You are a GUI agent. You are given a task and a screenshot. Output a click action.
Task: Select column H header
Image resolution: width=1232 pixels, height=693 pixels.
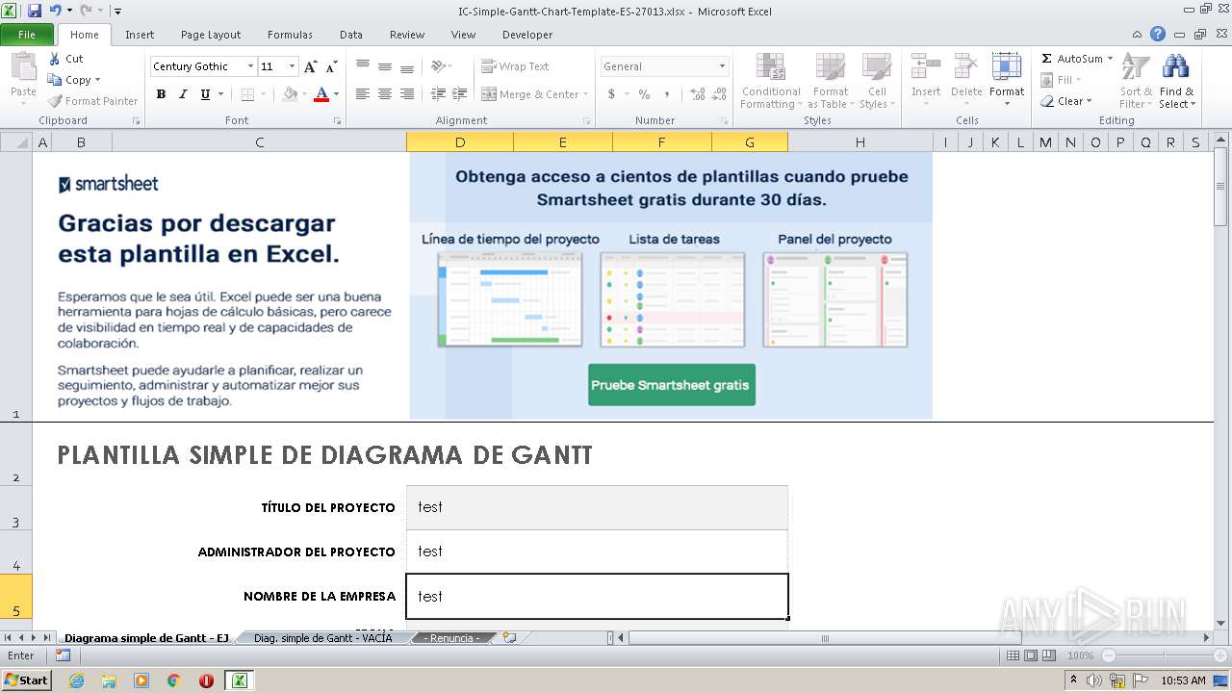pyautogui.click(x=860, y=142)
